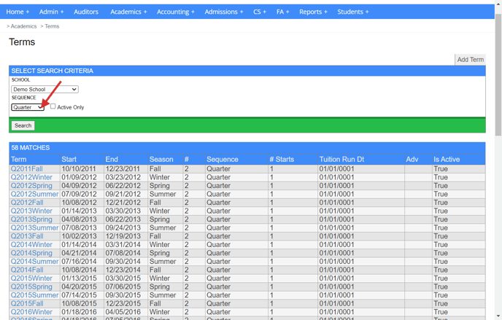The image size is (502, 320).
Task: Open the Home menu
Action: point(18,12)
